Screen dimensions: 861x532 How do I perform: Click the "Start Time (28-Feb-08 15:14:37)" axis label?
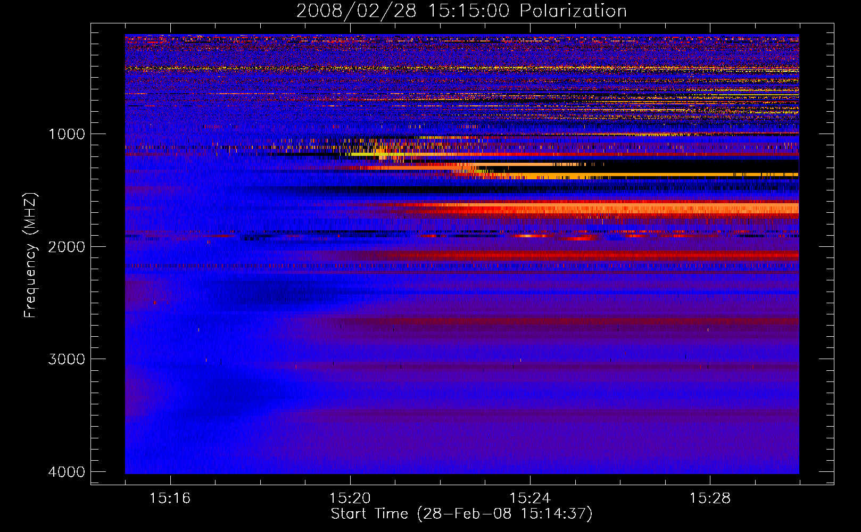pyautogui.click(x=461, y=514)
